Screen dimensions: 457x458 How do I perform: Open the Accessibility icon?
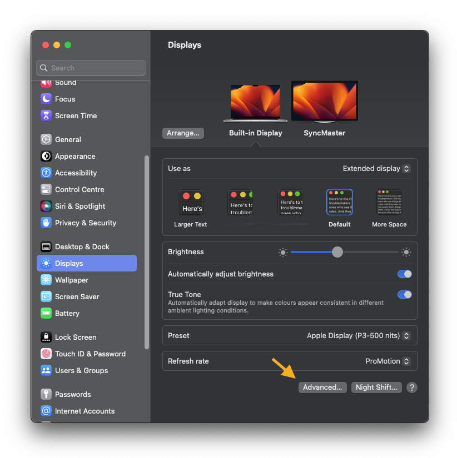[x=46, y=173]
